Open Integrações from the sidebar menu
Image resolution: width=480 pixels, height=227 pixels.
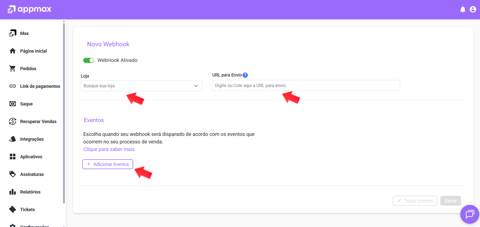tap(32, 139)
